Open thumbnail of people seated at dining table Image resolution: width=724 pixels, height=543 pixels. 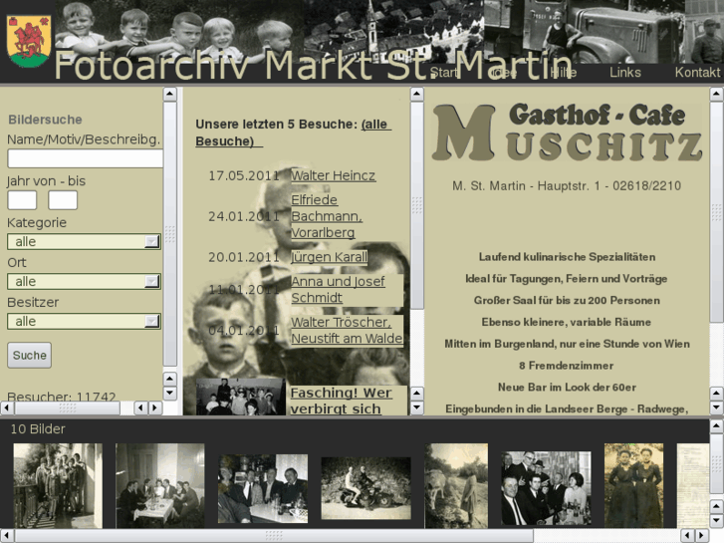(159, 485)
